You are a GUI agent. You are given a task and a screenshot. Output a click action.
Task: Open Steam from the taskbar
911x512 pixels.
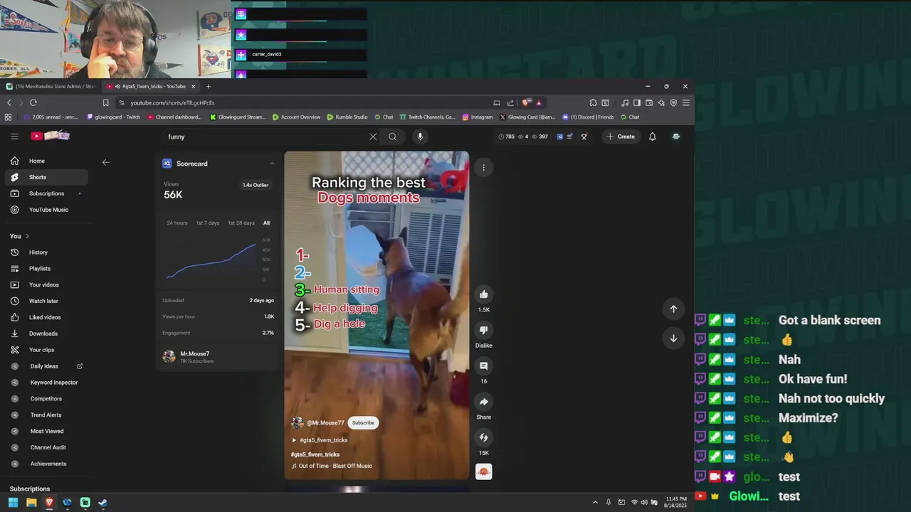click(x=103, y=503)
